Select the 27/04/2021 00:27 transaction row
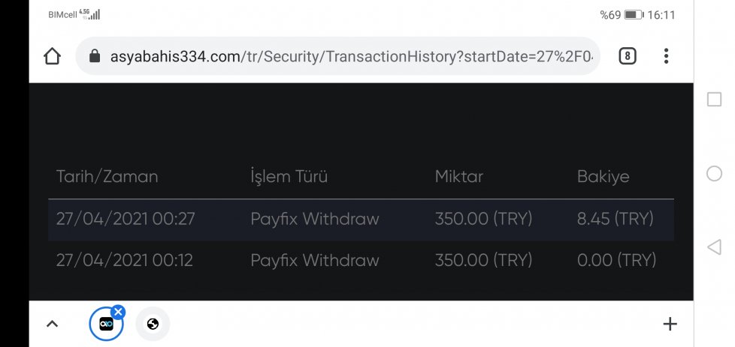Image resolution: width=735 pixels, height=347 pixels. coord(361,220)
